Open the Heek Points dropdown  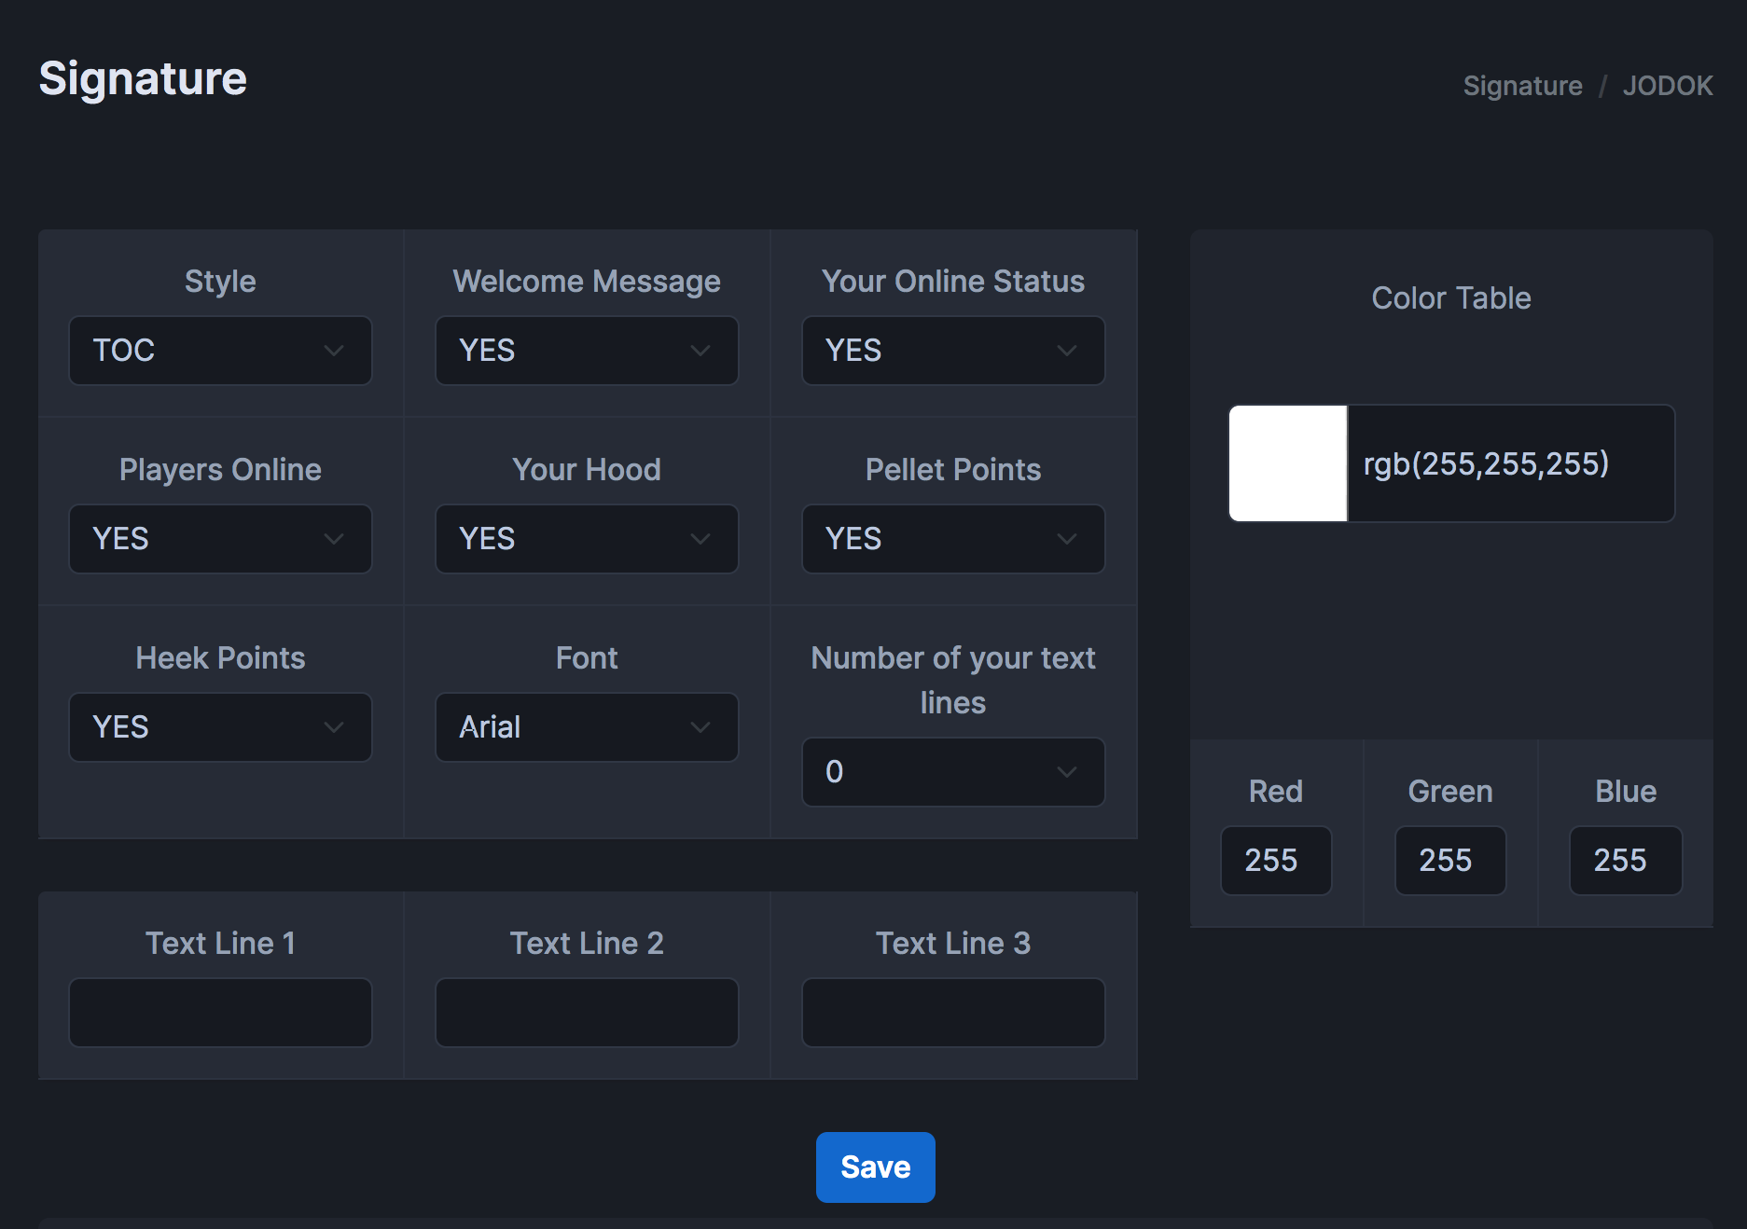tap(220, 727)
